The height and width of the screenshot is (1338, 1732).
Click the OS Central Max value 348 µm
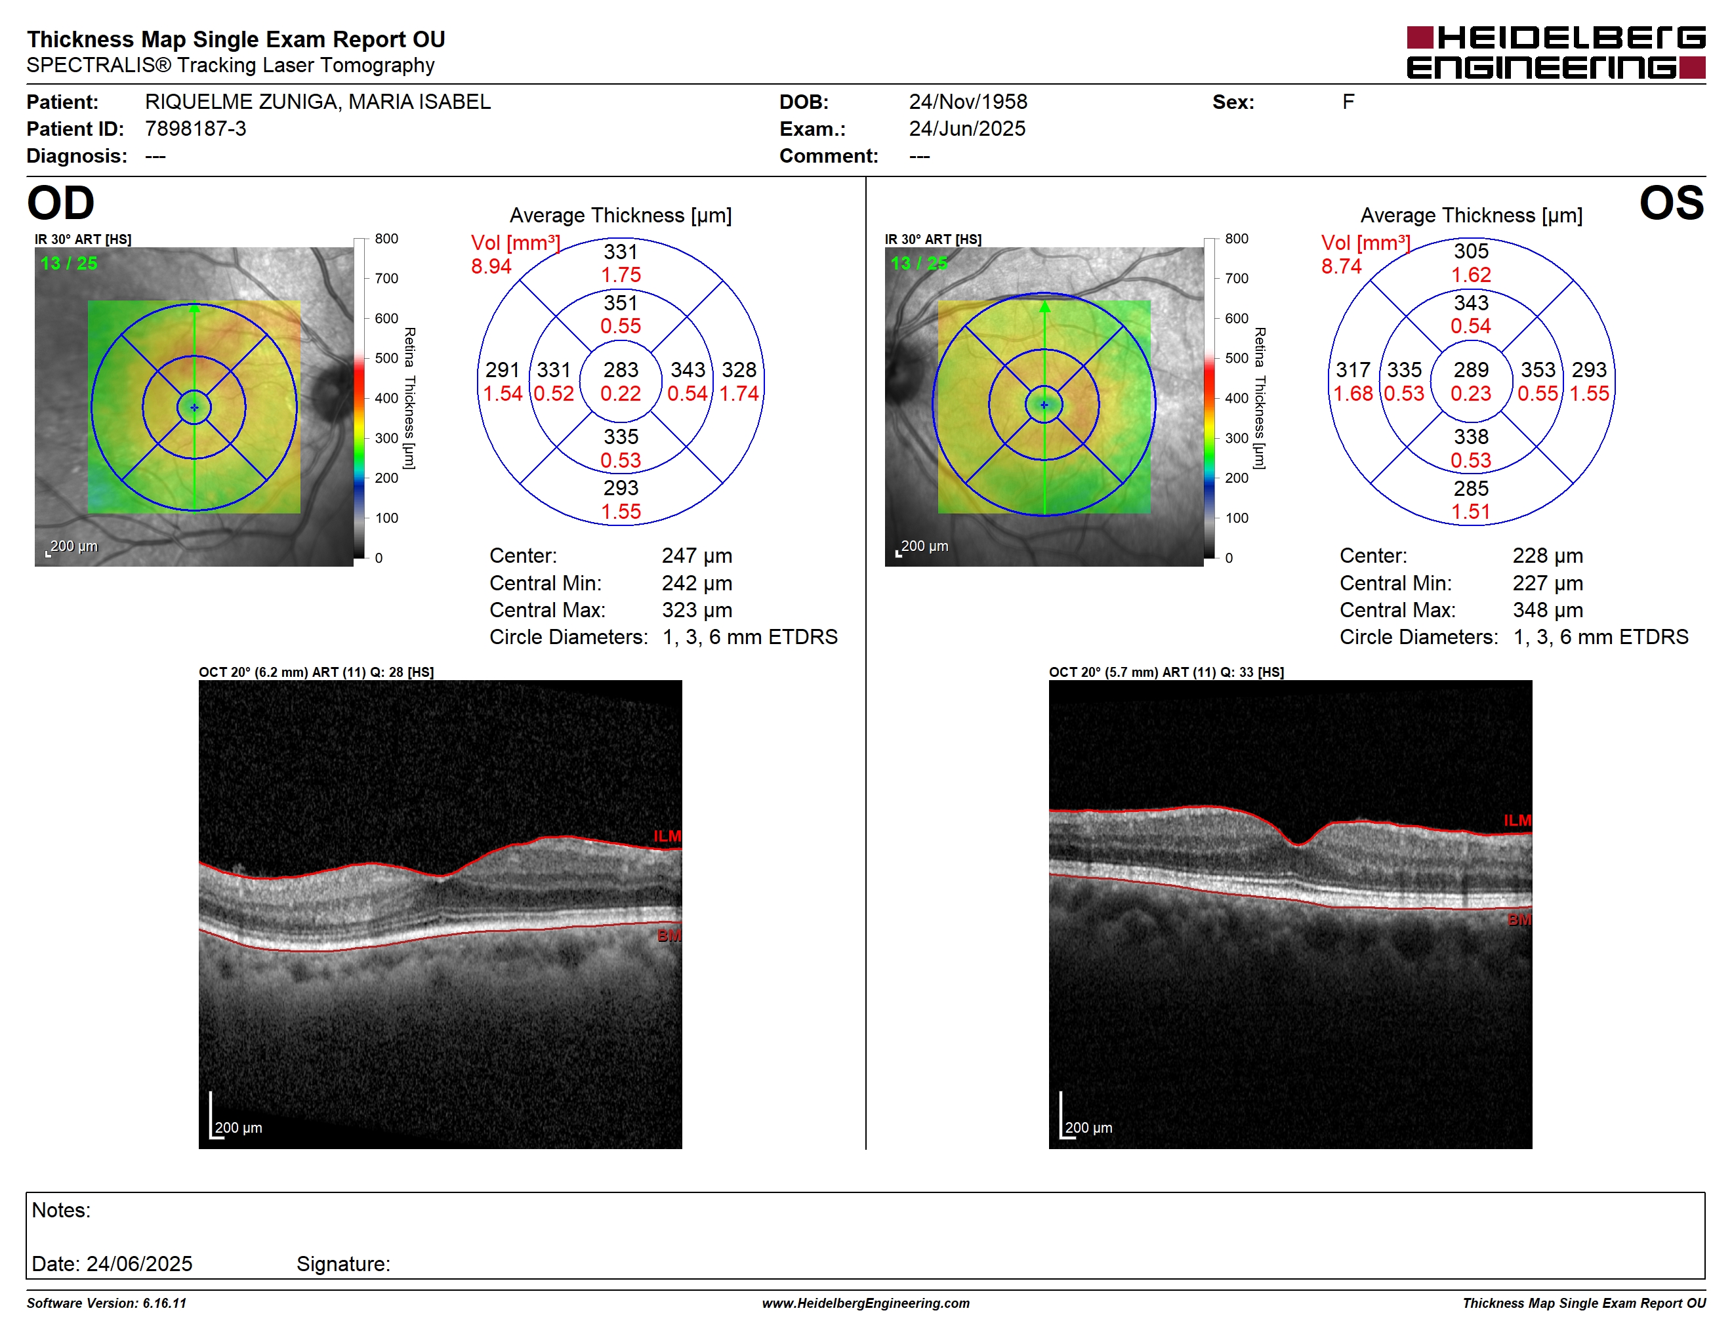pos(1547,611)
